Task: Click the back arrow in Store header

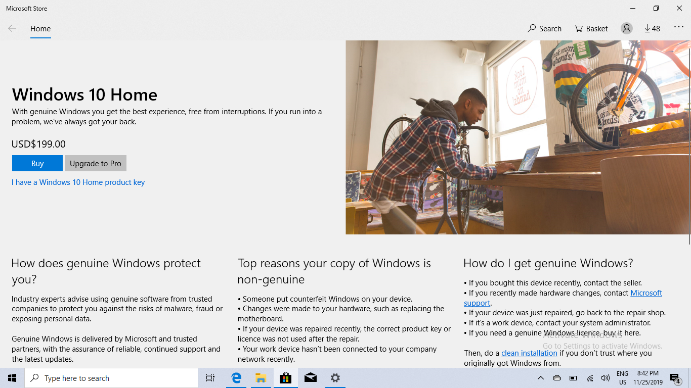Action: (12, 29)
